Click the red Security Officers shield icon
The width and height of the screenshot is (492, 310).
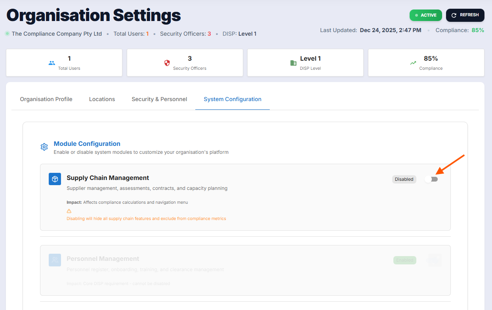[x=167, y=63]
